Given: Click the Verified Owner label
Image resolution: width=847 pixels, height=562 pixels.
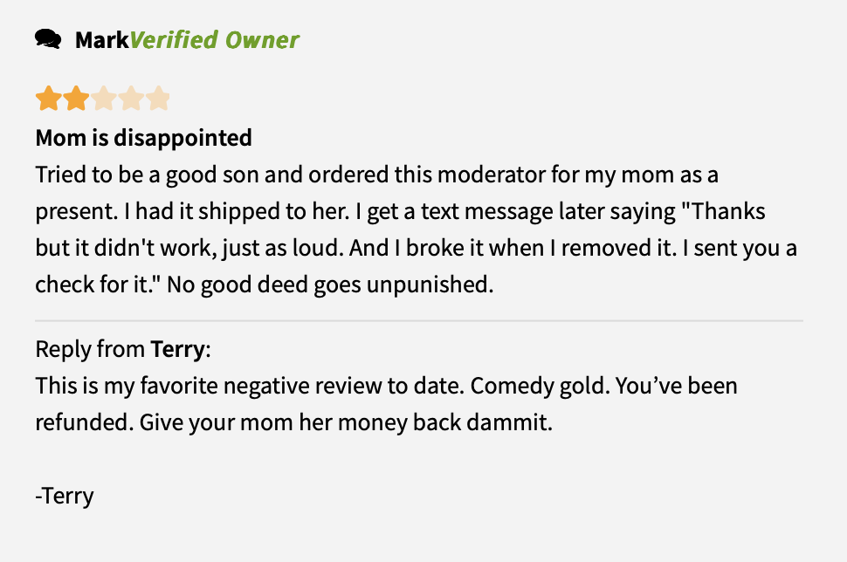Looking at the screenshot, I should 215,40.
